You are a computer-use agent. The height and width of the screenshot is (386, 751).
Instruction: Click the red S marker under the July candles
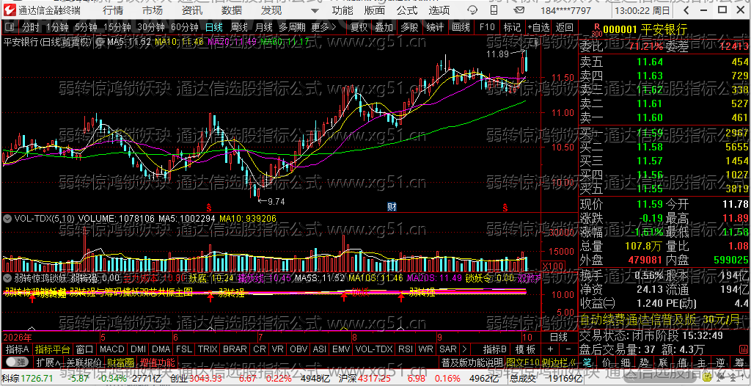[x=209, y=207]
